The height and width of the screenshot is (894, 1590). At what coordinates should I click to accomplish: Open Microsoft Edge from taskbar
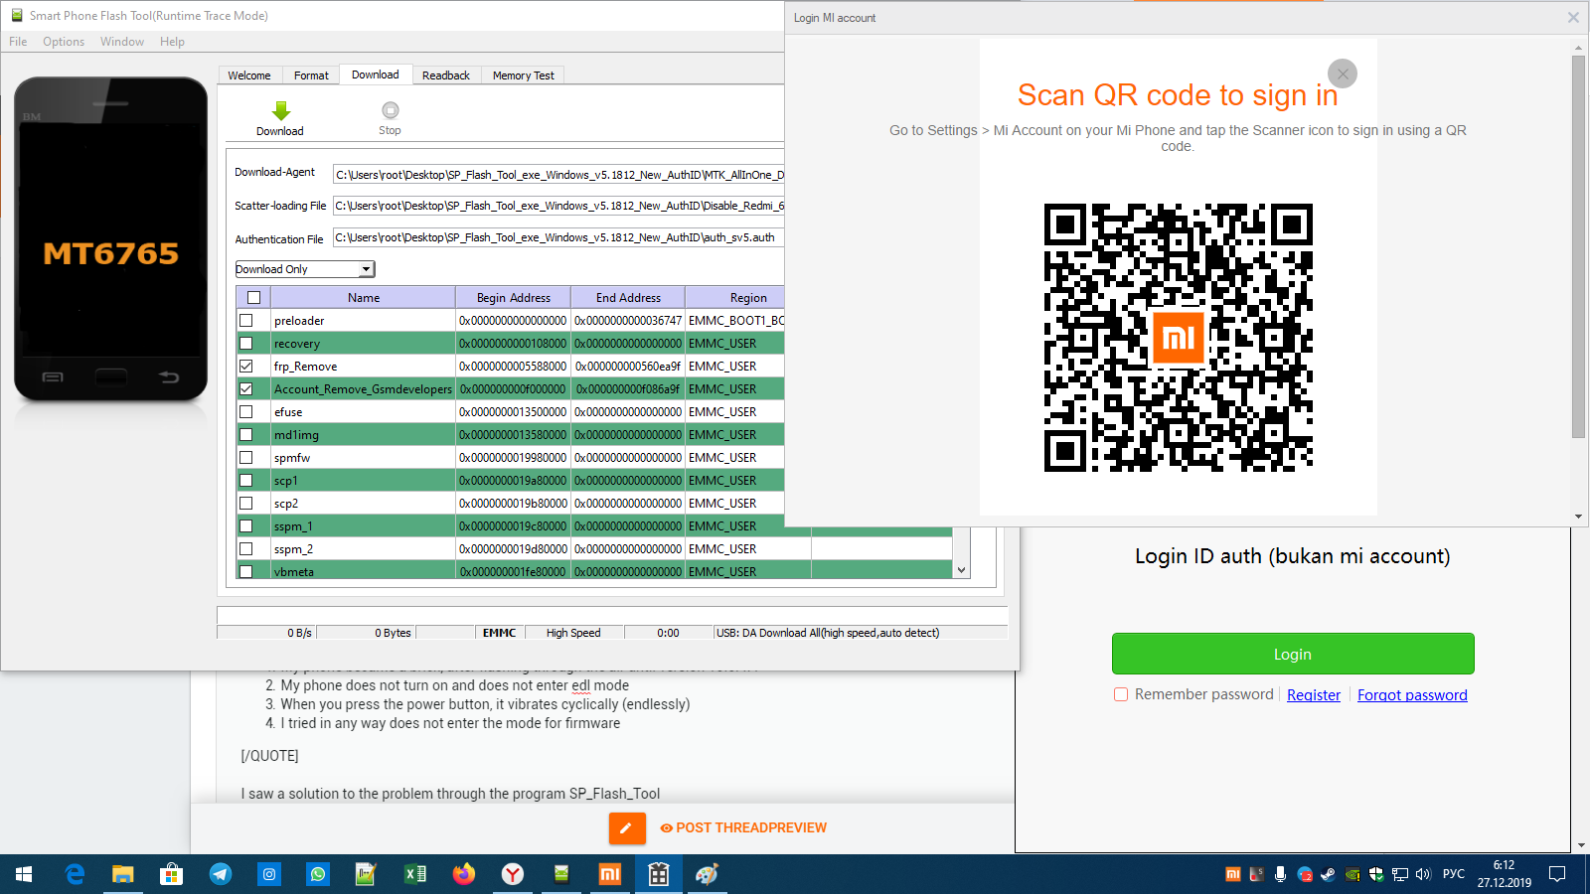click(x=75, y=874)
